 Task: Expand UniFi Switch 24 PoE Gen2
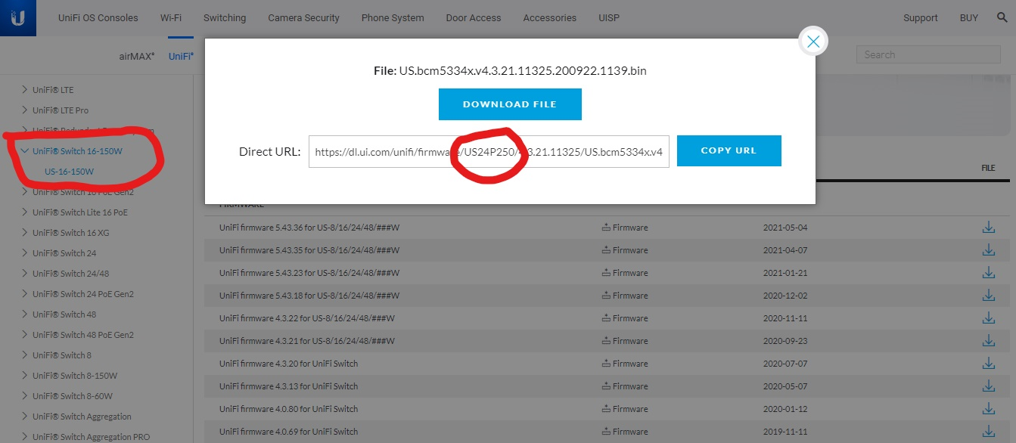click(25, 294)
